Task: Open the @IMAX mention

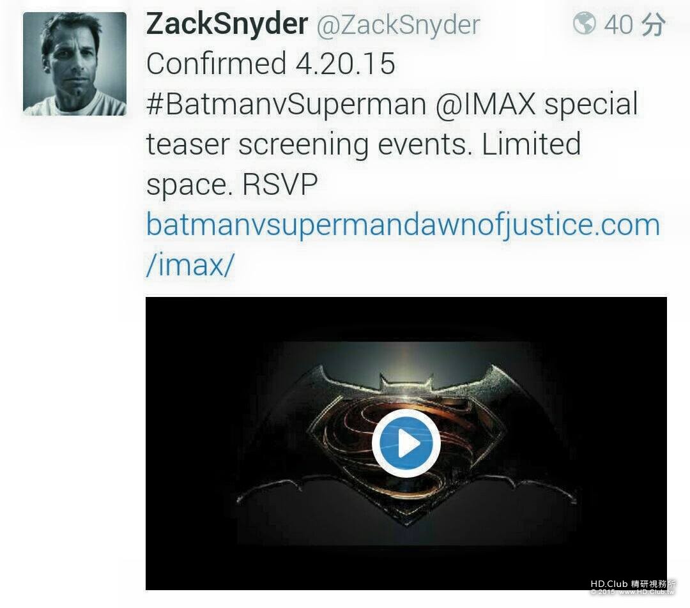Action: tap(486, 104)
